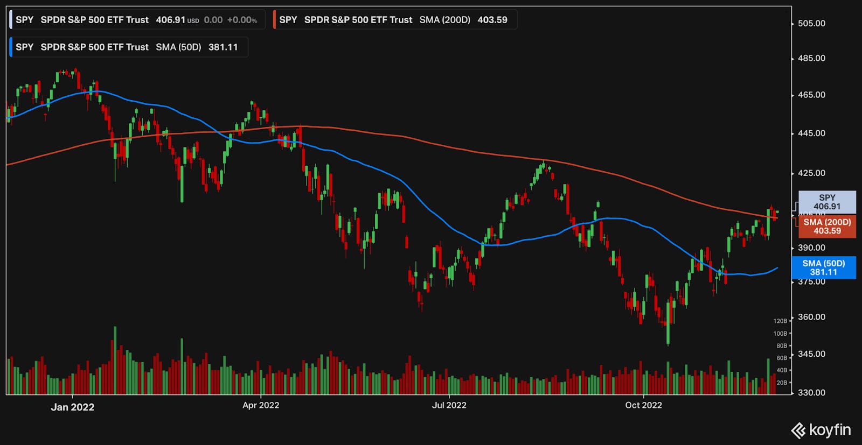Screen dimensions: 862x445
Task: Click the 345.00 price axis label
Action: pyautogui.click(x=811, y=354)
